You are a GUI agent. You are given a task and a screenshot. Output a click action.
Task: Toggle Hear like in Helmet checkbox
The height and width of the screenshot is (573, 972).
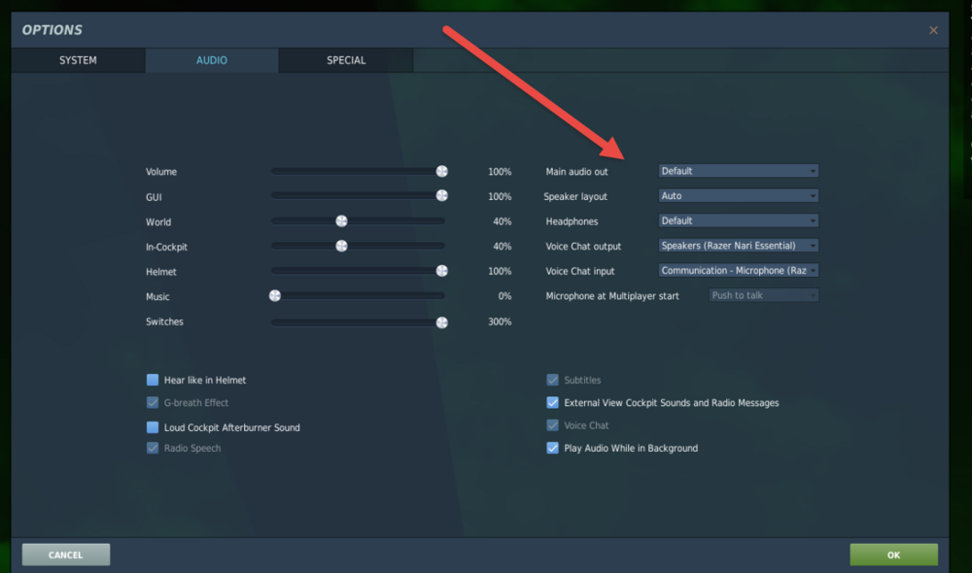pos(153,381)
